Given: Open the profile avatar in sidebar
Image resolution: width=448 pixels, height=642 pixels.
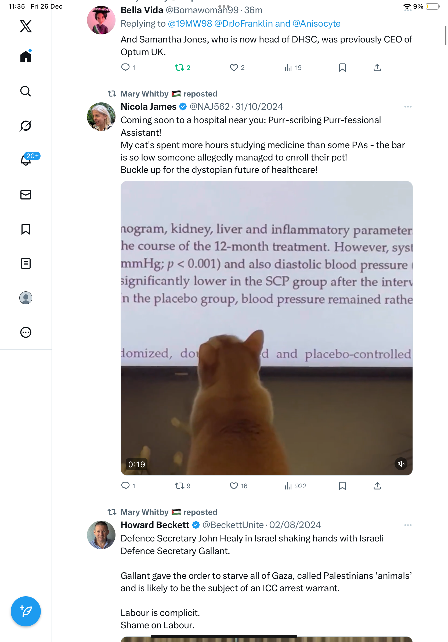Looking at the screenshot, I should pos(26,298).
